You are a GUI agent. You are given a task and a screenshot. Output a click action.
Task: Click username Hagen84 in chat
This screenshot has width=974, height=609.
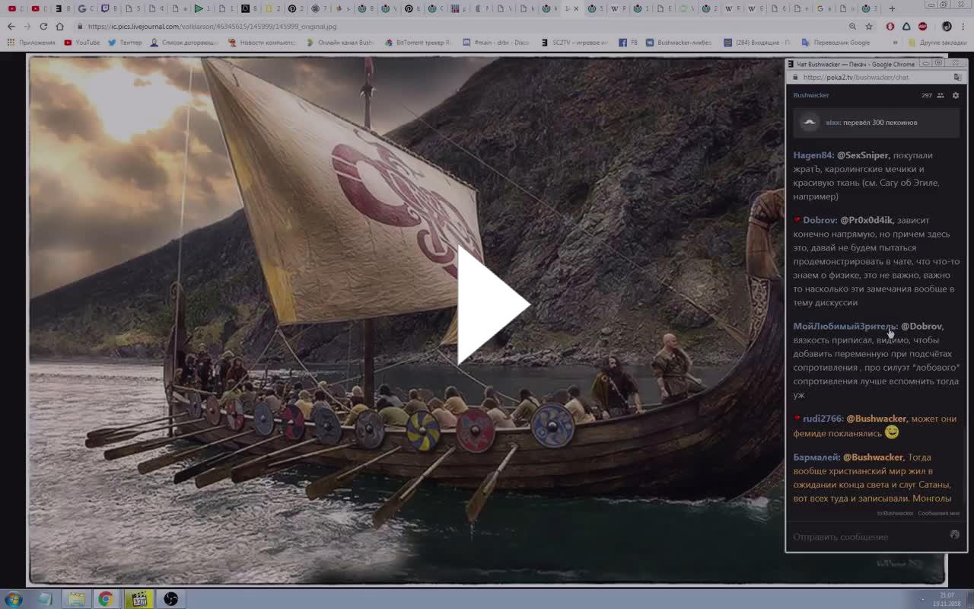click(813, 155)
